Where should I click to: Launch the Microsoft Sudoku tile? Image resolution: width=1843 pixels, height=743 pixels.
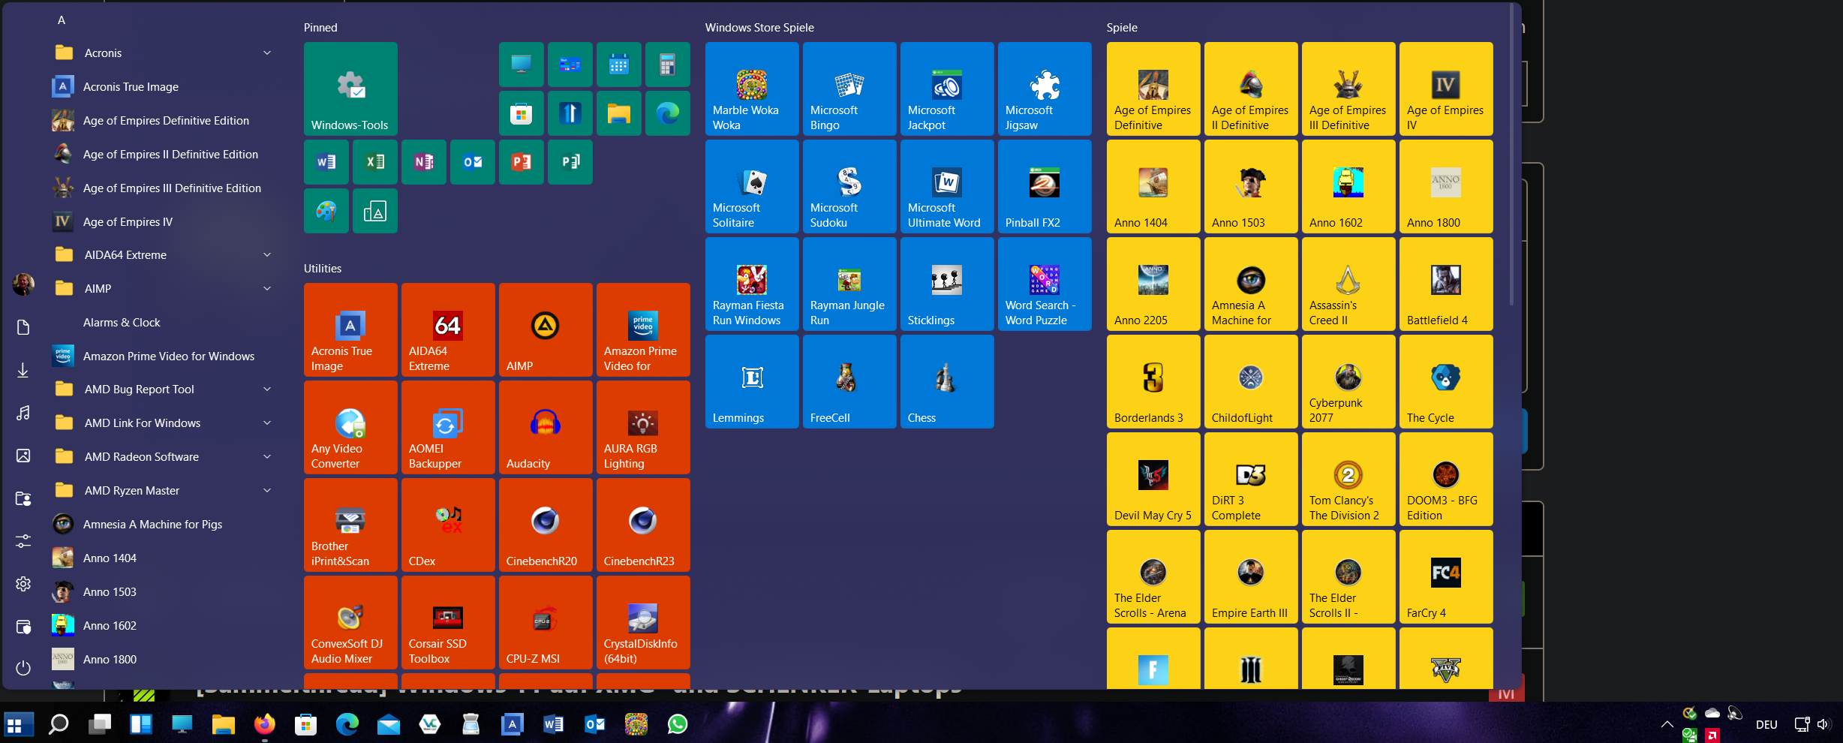[849, 186]
